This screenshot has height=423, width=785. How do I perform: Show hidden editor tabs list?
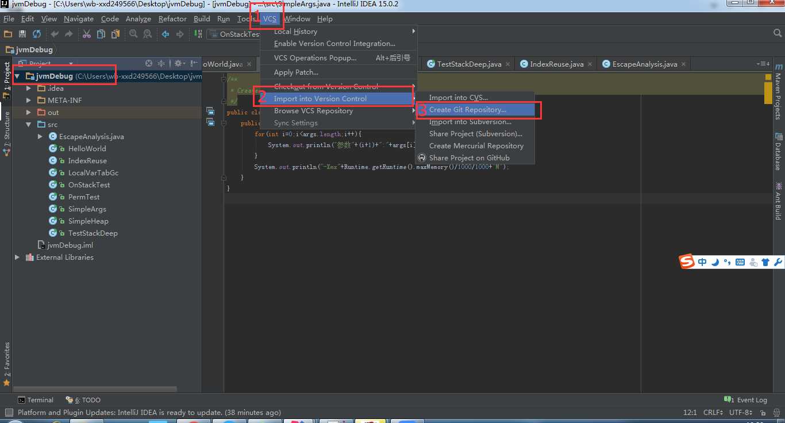point(764,64)
